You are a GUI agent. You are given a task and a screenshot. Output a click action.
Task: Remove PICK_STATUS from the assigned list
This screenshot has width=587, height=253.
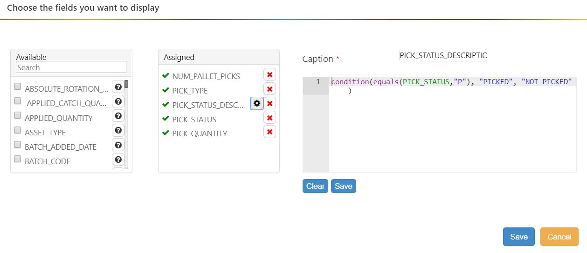tap(269, 118)
